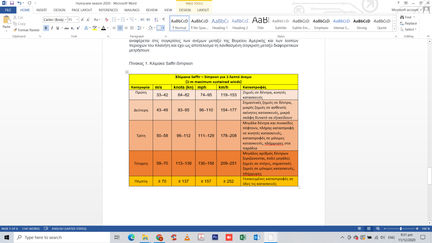Apply the Heading 1 style

click(x=220, y=24)
